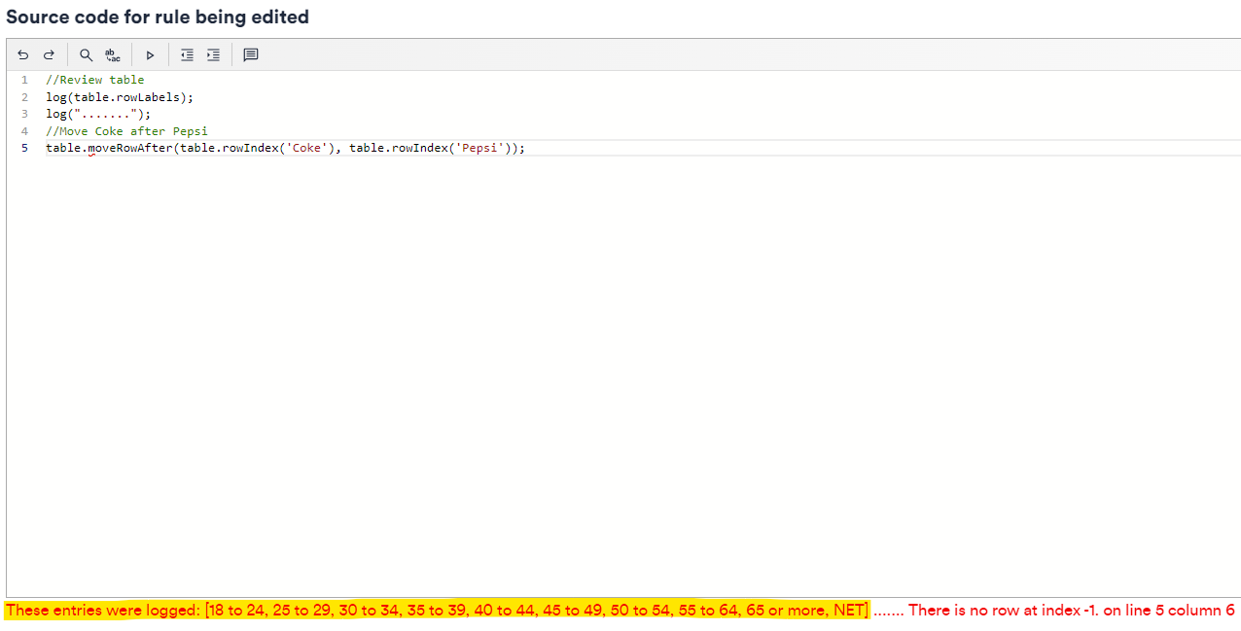The image size is (1241, 631).
Task: Open Find and Replace (ab/ac) icon
Action: tap(113, 55)
